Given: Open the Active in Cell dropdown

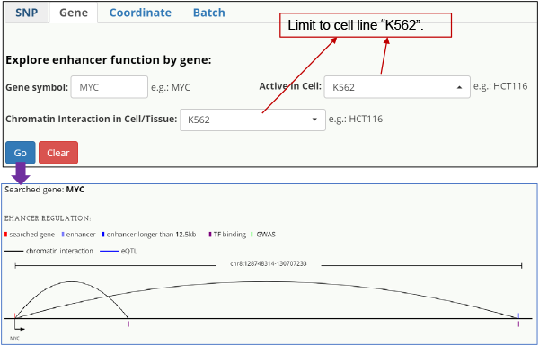Looking at the screenshot, I should (397, 87).
